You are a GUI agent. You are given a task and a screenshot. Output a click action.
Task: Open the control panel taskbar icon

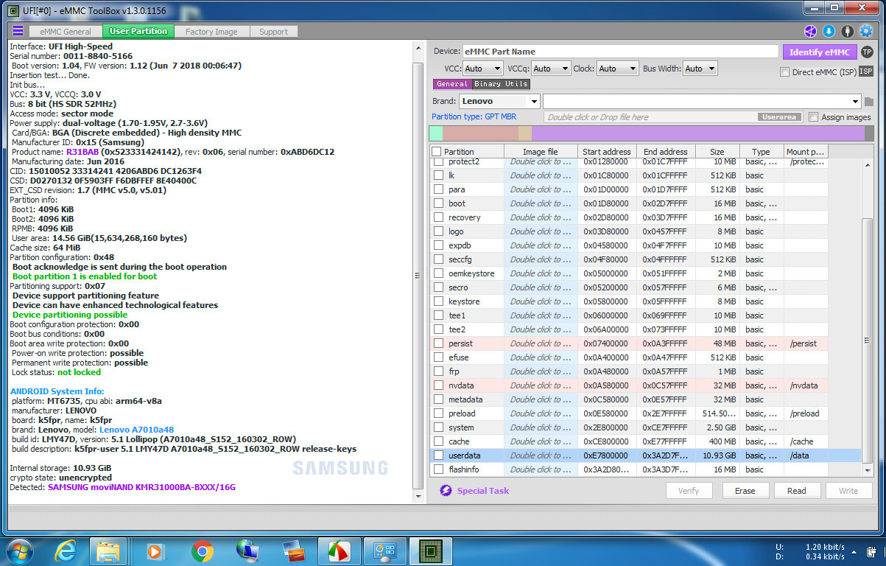tap(384, 551)
